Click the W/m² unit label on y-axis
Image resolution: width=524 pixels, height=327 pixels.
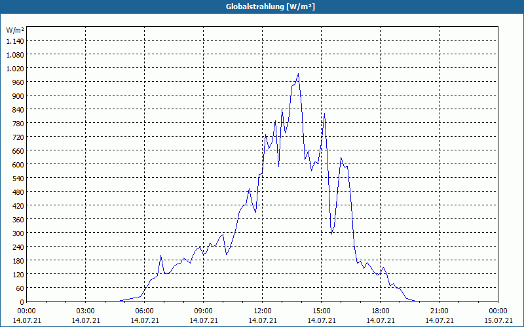15,30
